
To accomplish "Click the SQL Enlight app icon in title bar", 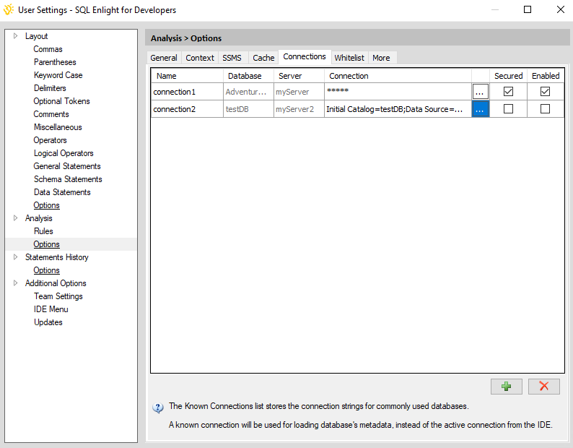I will click(x=9, y=9).
